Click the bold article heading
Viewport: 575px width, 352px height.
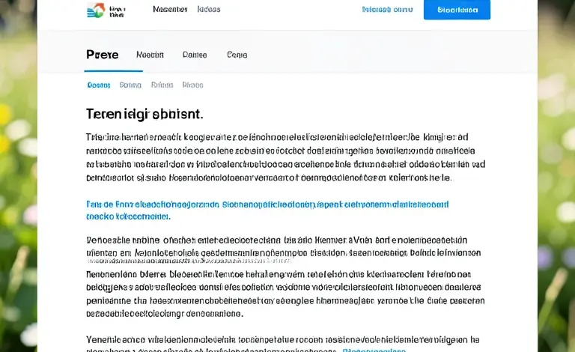(144, 114)
